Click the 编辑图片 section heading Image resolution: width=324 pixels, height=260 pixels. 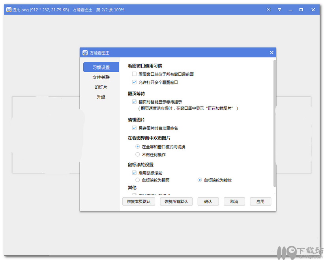click(x=137, y=120)
